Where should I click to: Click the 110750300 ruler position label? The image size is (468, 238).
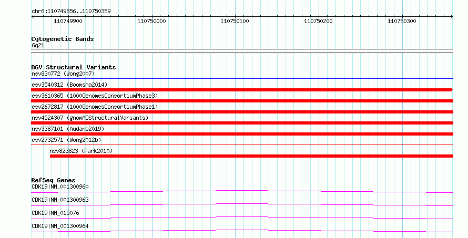coord(402,21)
